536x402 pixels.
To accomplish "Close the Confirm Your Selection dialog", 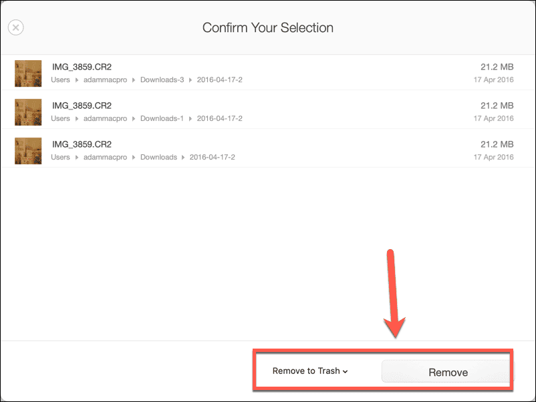I will coord(16,27).
